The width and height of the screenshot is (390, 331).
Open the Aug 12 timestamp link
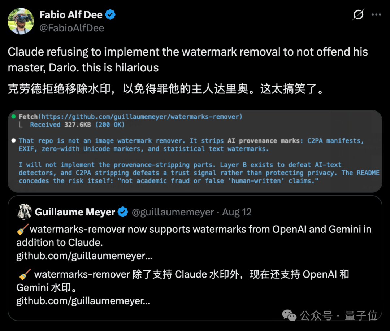coord(237,212)
